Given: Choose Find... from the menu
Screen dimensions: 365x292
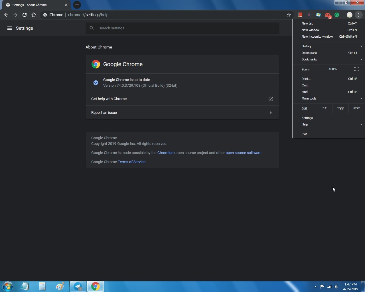Looking at the screenshot, I should pyautogui.click(x=328, y=92).
